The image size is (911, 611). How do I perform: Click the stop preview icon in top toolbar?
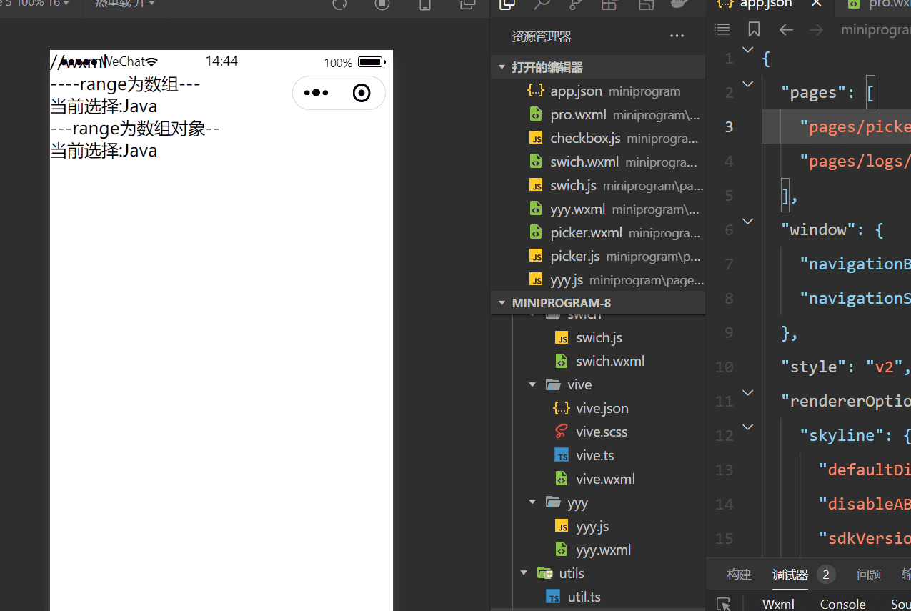pyautogui.click(x=382, y=4)
